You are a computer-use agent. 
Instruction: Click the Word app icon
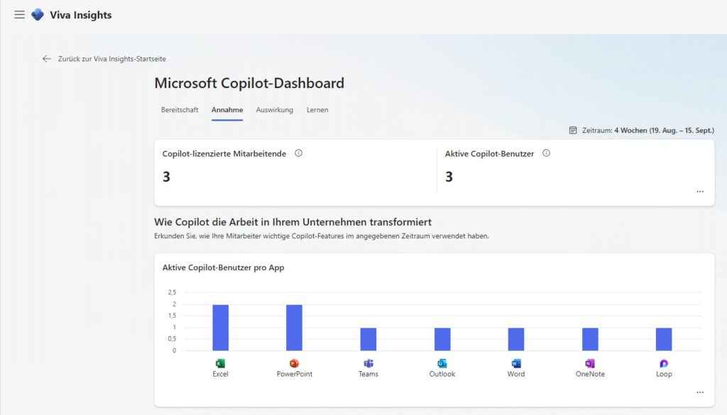(x=516, y=364)
